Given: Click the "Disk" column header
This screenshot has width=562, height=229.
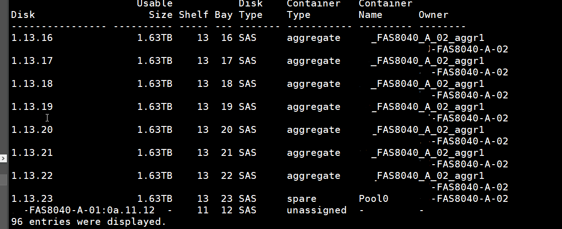Looking at the screenshot, I should (x=23, y=15).
